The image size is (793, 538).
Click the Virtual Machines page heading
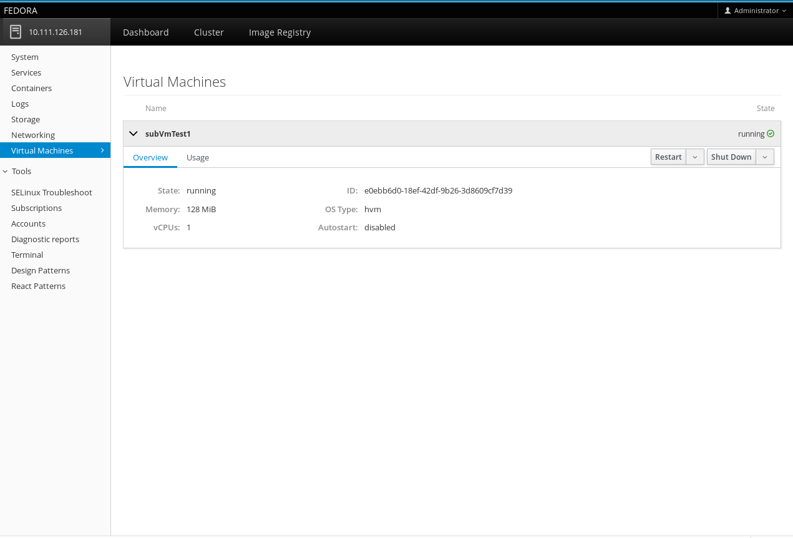[x=175, y=82]
